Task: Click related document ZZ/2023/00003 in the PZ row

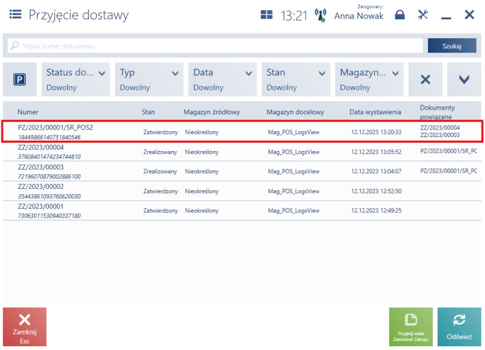Action: pyautogui.click(x=440, y=135)
